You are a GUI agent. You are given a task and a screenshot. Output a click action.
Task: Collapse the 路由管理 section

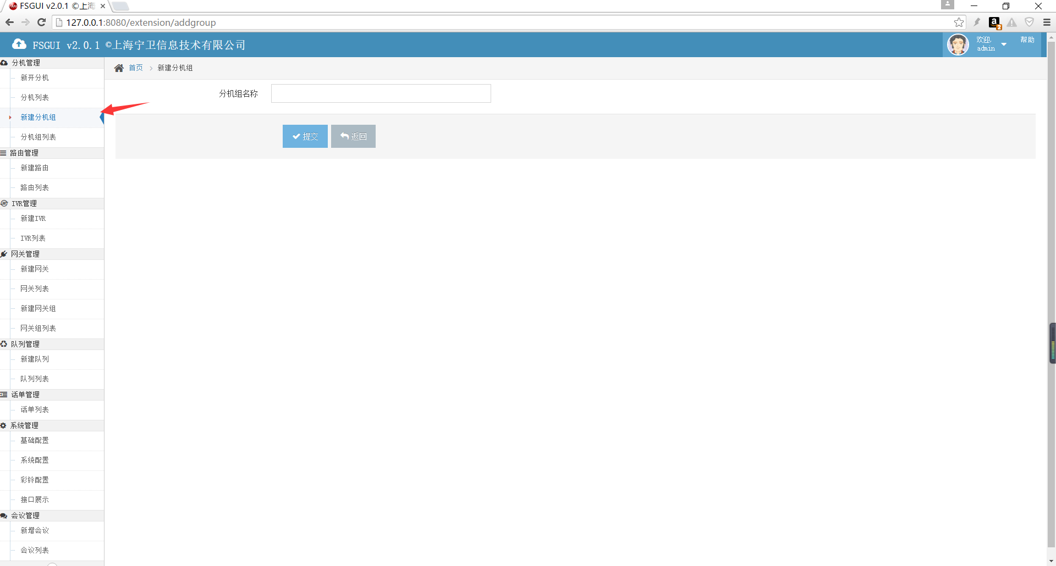(24, 153)
